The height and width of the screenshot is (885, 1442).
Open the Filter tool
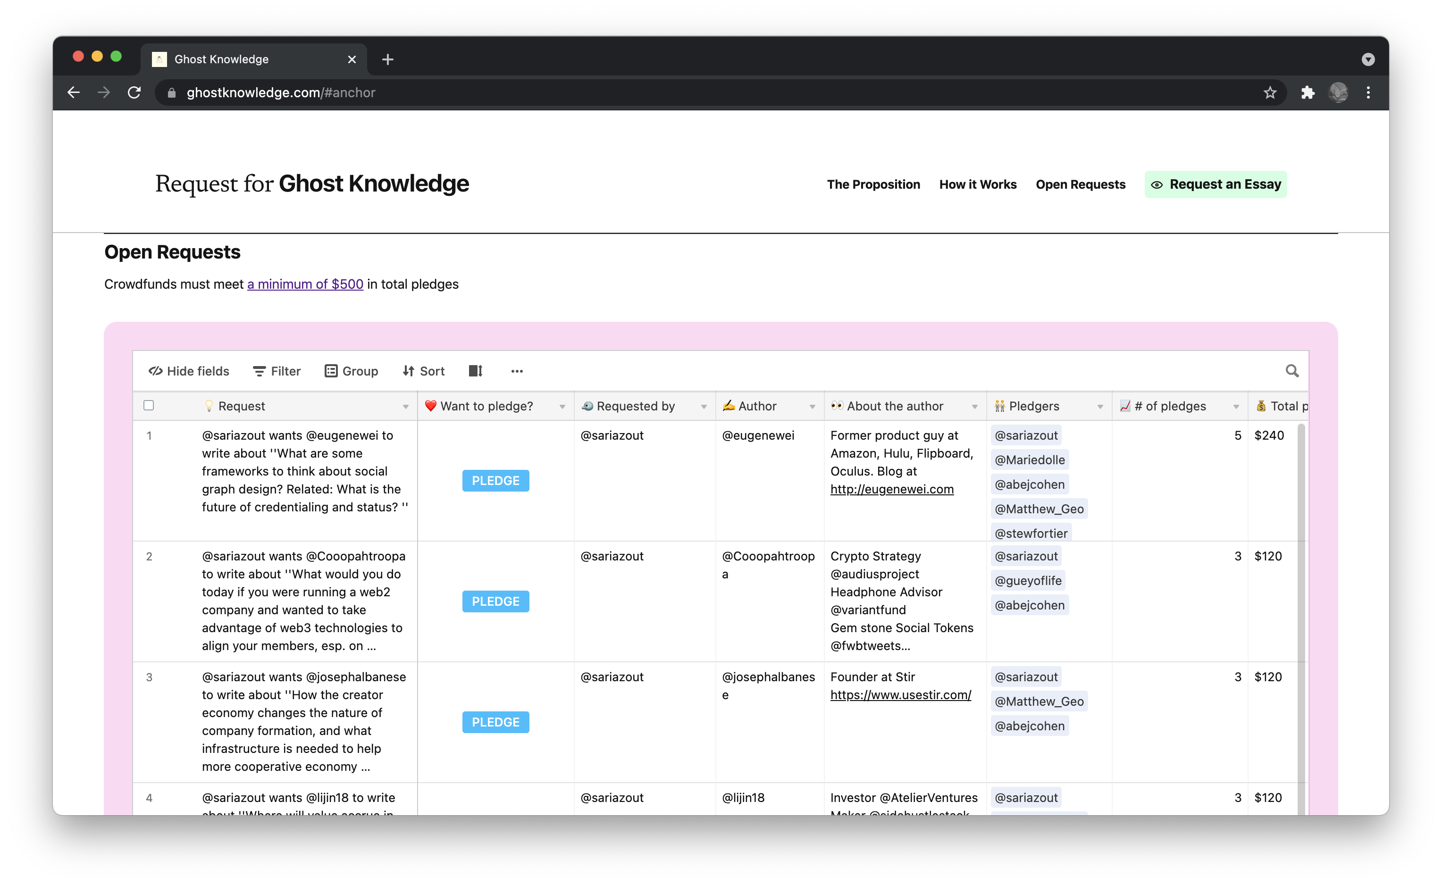[x=276, y=371]
